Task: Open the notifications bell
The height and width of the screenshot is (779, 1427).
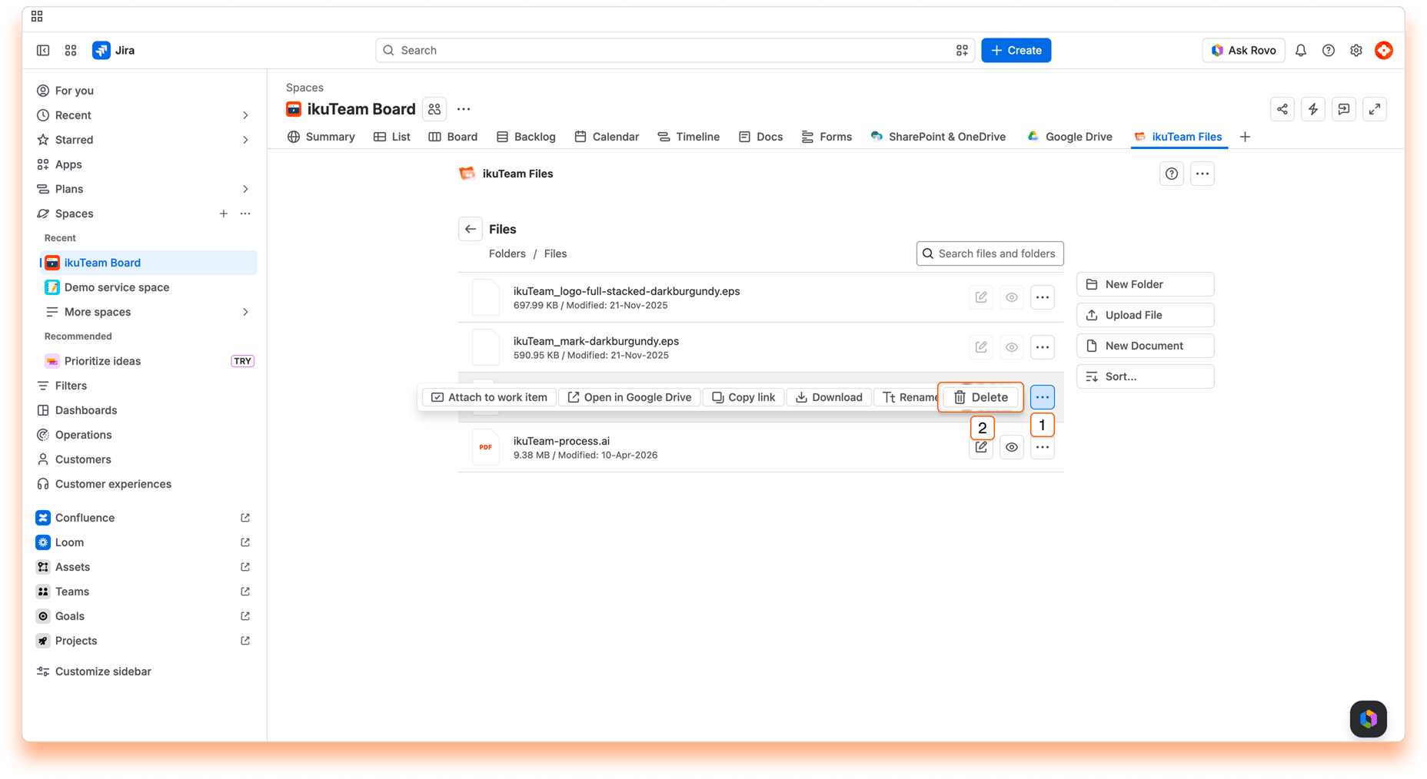Action: 1300,50
